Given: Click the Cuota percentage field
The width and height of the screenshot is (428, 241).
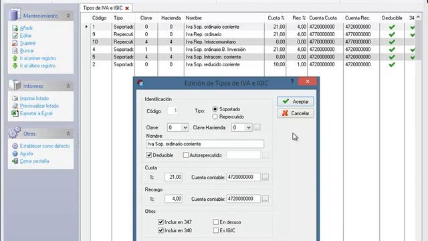Looking at the screenshot, I should (x=174, y=177).
